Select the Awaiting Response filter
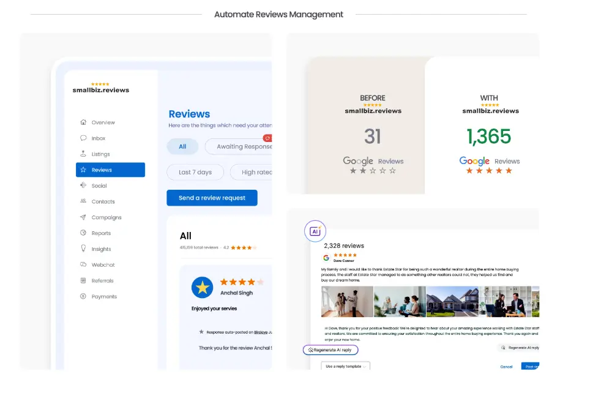This screenshot has height=396, width=604. 239,146
